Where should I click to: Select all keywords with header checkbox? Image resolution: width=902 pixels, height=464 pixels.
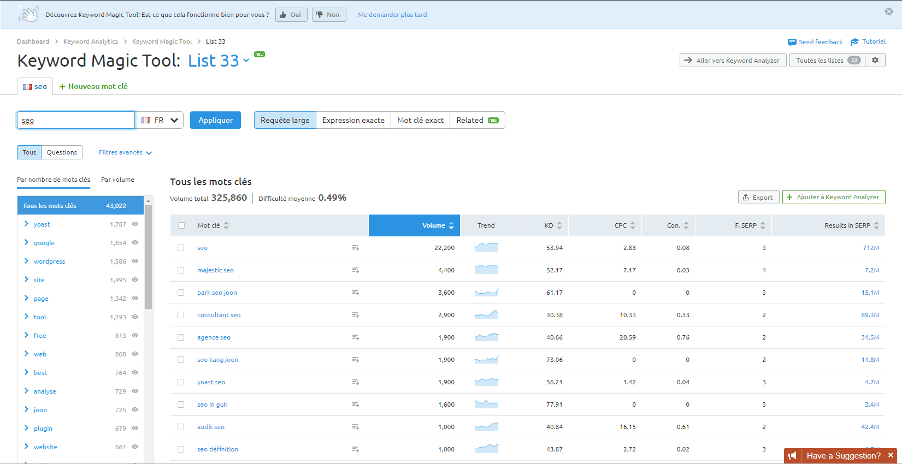point(181,225)
